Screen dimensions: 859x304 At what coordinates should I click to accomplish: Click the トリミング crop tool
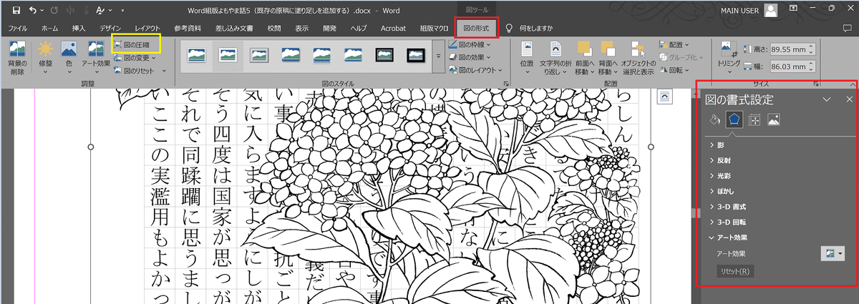[728, 59]
